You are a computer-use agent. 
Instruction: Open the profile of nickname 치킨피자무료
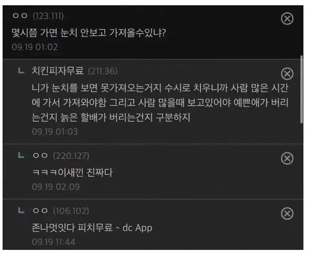(58, 71)
